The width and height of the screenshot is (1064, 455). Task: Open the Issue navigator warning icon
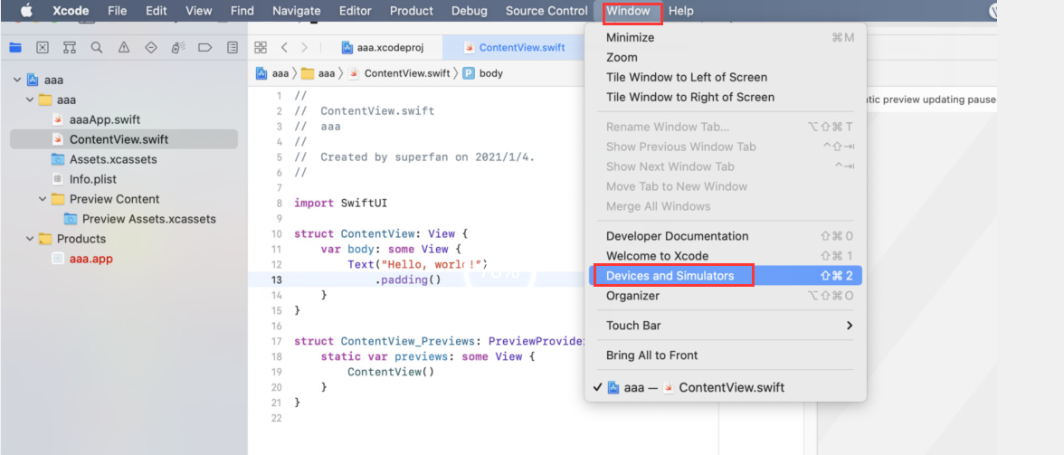tap(123, 47)
